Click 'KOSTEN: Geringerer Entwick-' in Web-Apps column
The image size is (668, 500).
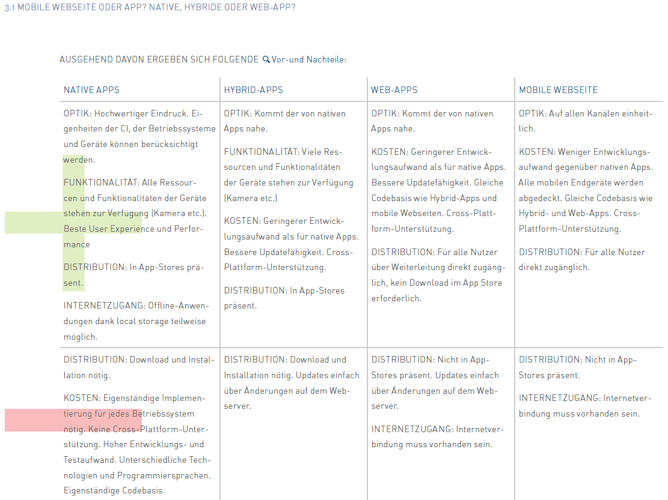(432, 152)
